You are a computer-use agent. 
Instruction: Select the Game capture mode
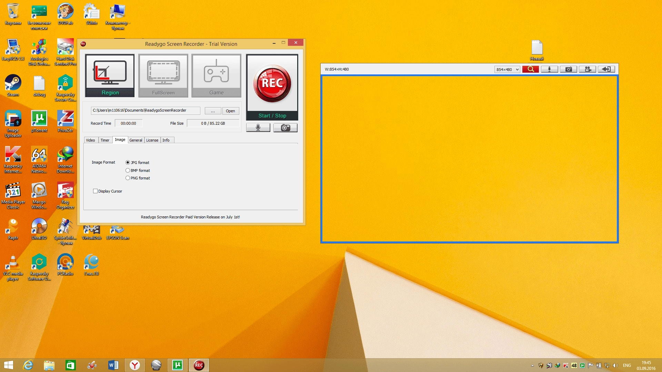216,75
